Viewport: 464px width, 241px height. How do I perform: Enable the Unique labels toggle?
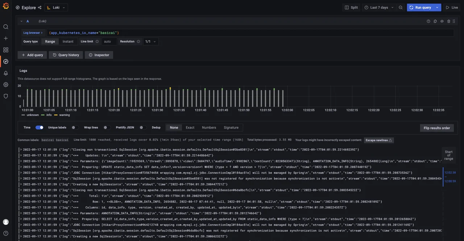coord(75,127)
